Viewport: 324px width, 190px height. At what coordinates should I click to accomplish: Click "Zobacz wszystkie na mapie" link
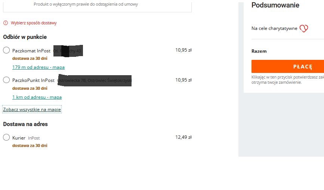pyautogui.click(x=32, y=110)
